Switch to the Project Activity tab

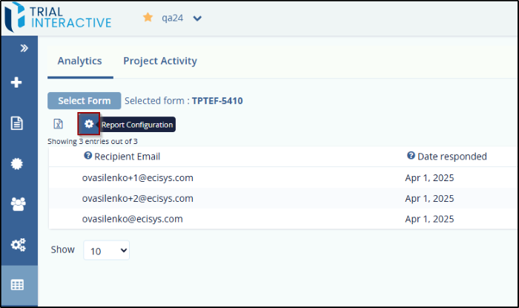coord(160,61)
